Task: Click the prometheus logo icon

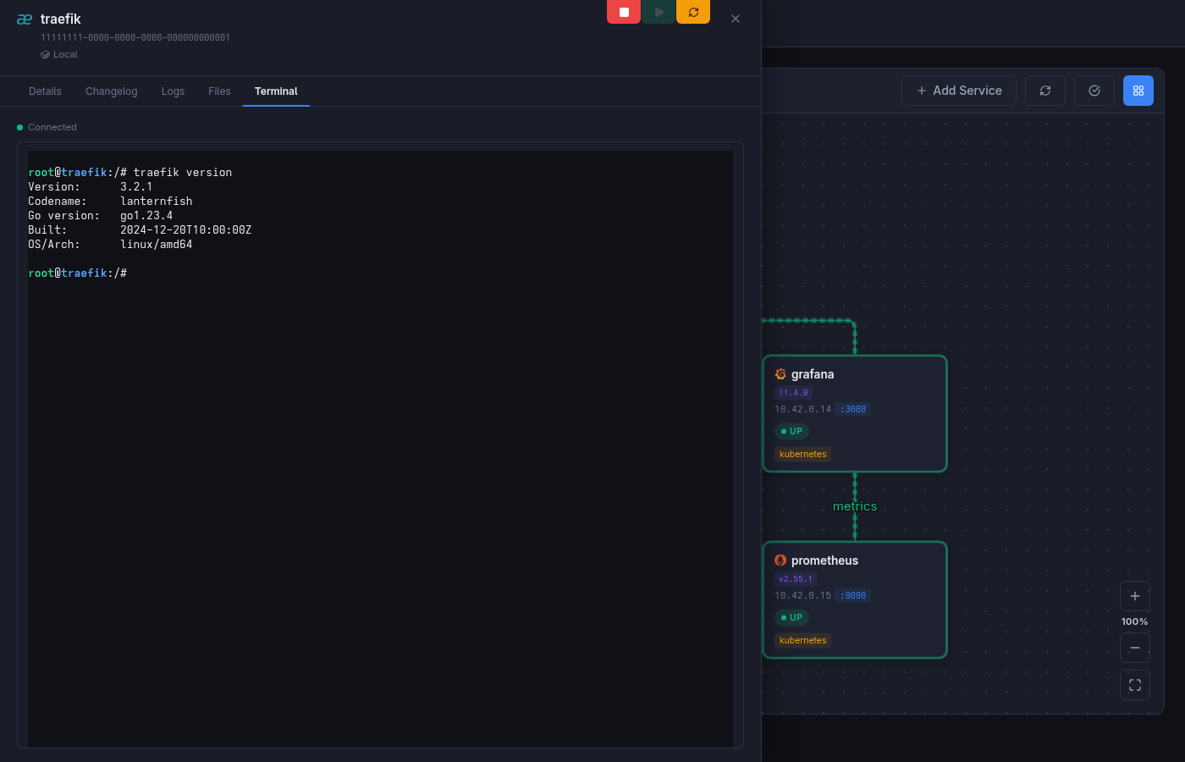Action: 780,560
